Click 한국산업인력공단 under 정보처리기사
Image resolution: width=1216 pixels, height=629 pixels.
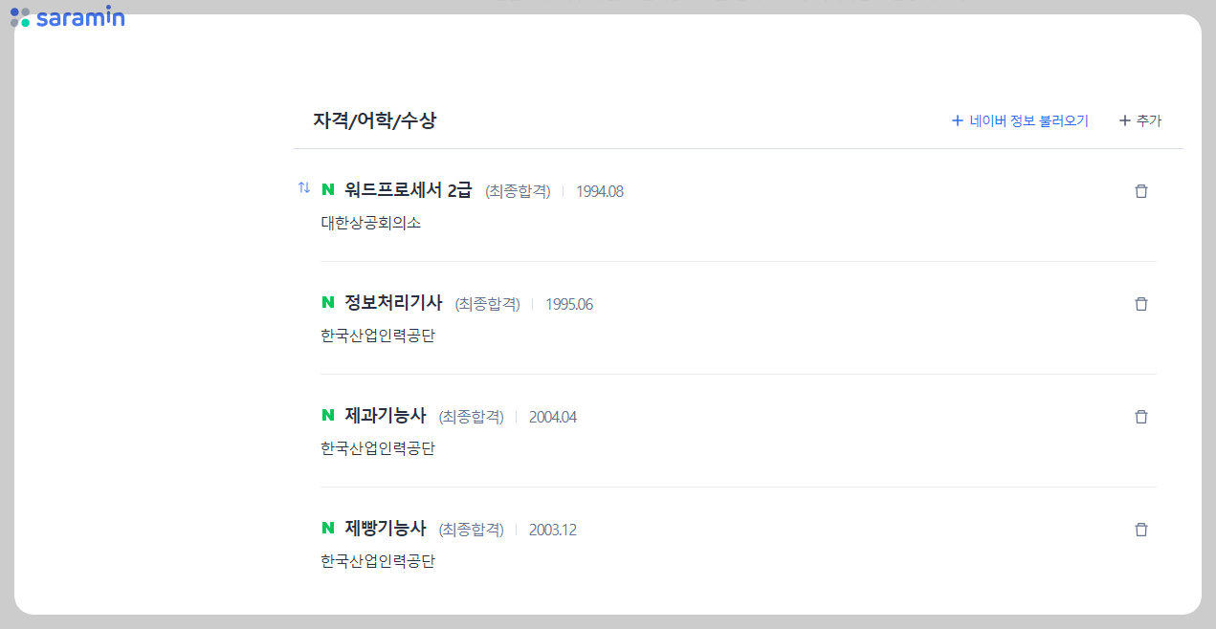378,335
